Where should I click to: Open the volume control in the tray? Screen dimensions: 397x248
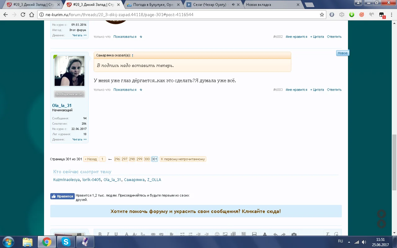pos(364,242)
